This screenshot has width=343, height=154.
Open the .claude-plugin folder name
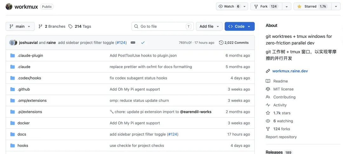30,56
